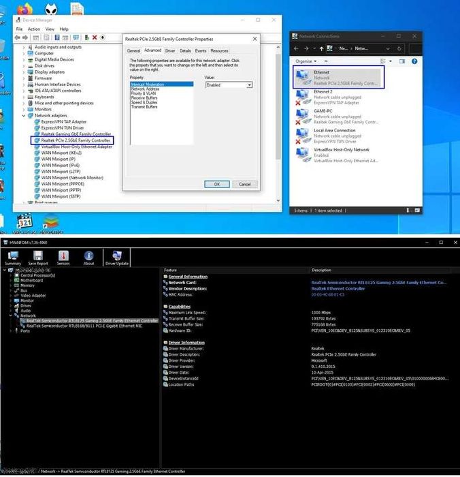Switch to Resources tab in Properties dialog
The height and width of the screenshot is (477, 460).
[219, 51]
